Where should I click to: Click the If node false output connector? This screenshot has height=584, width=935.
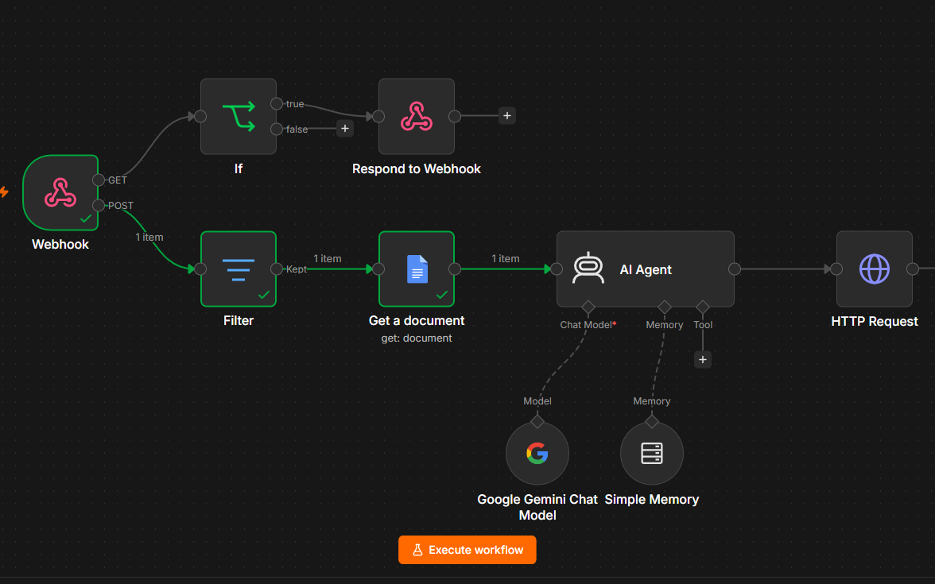tap(276, 129)
